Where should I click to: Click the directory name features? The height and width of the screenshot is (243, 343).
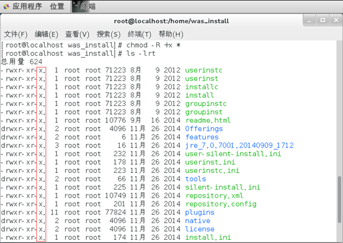click(202, 137)
